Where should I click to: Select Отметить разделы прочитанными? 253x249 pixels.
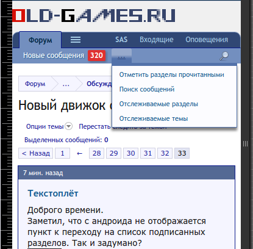[x=171, y=74]
